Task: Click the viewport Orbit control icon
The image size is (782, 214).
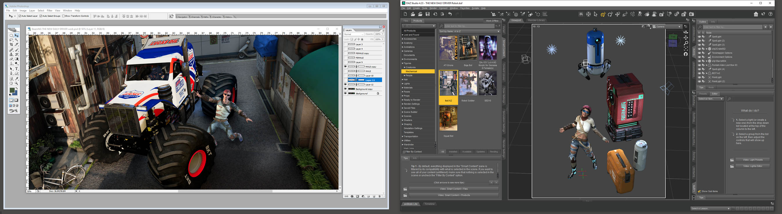Action: click(x=686, y=32)
